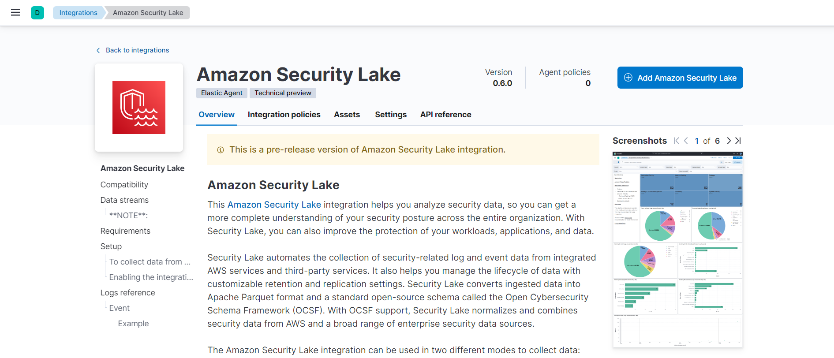This screenshot has width=834, height=358.
Task: Click the green D space avatar
Action: tap(37, 13)
